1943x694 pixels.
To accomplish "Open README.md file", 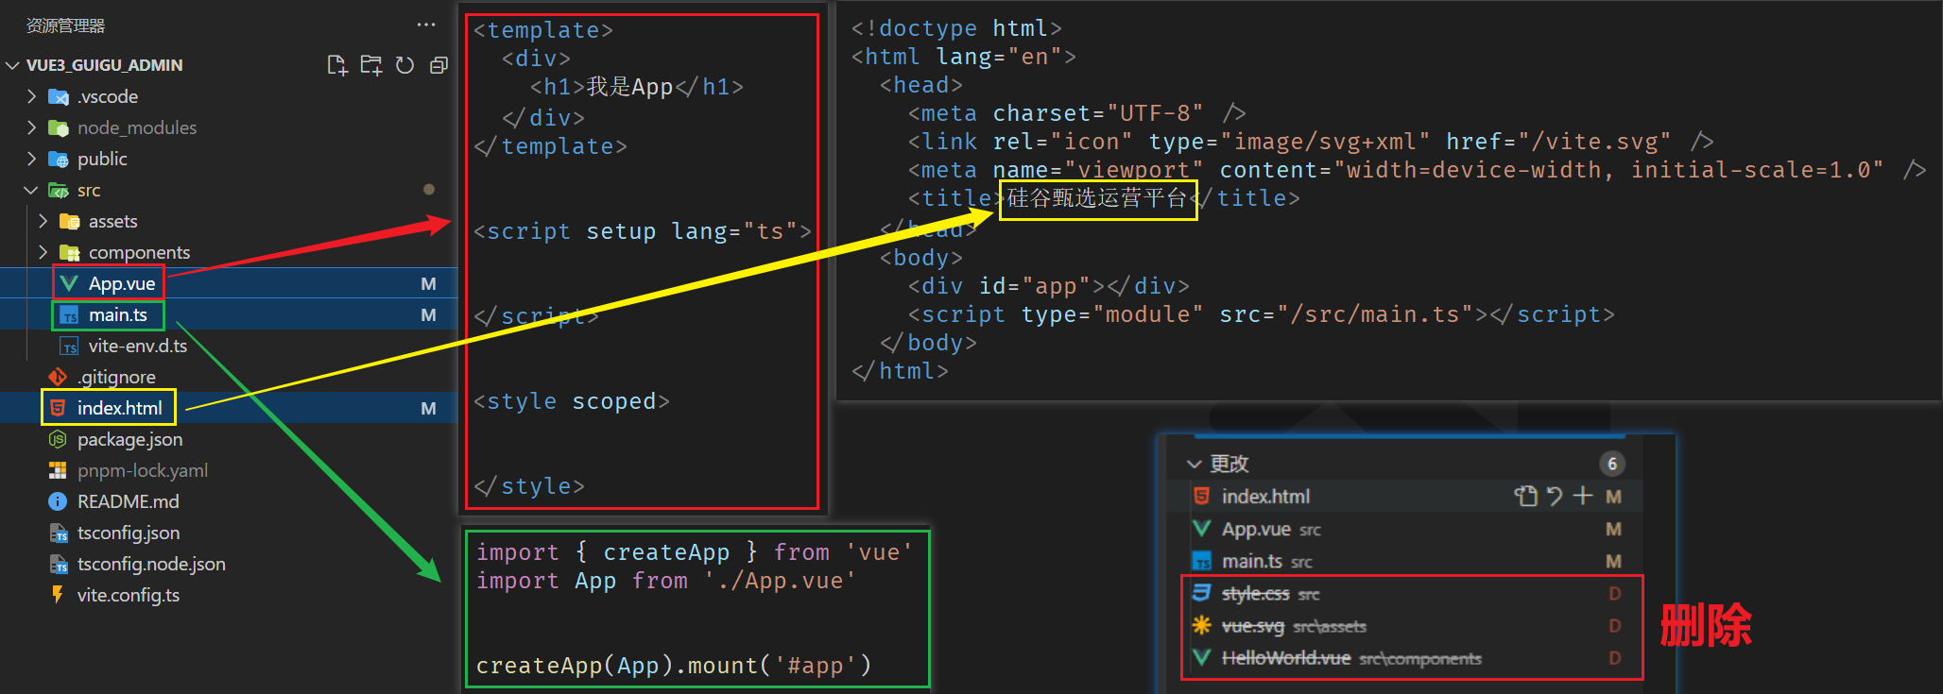I will coord(129,501).
